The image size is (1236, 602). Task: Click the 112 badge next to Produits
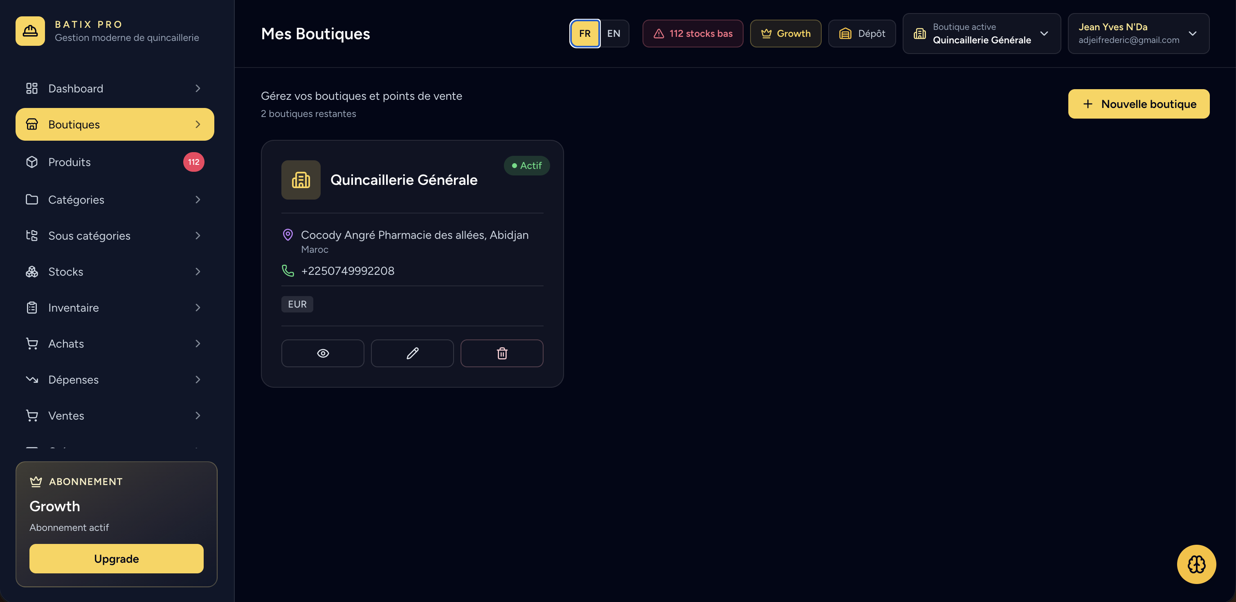(x=194, y=162)
